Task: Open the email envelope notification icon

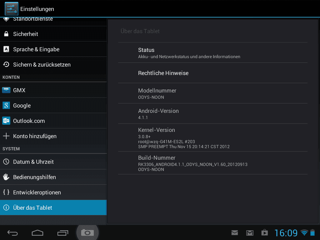Action: point(235,232)
